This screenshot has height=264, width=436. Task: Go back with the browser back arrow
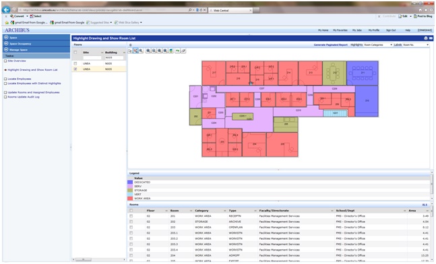[x=6, y=10]
